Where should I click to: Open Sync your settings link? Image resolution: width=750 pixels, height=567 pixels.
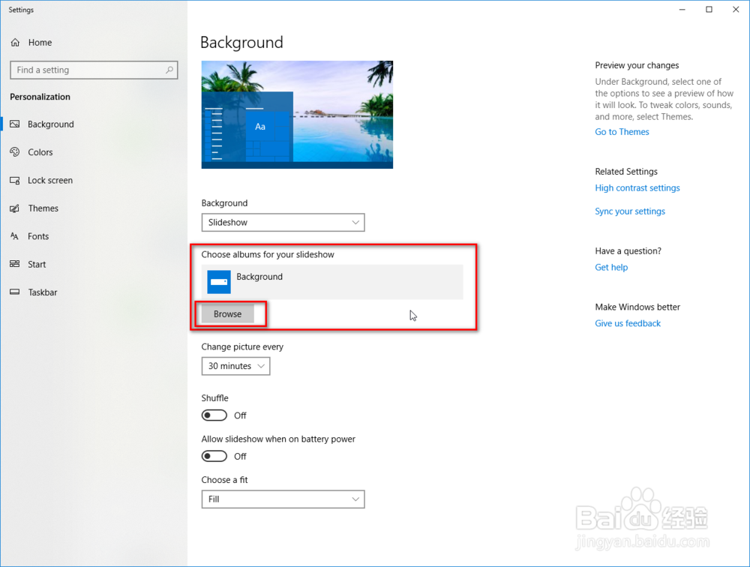point(630,211)
